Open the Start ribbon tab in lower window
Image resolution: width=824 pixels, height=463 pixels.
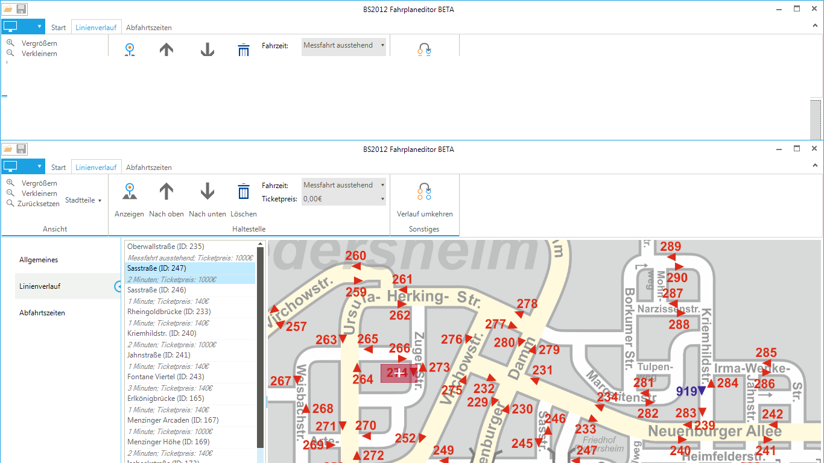(x=59, y=168)
